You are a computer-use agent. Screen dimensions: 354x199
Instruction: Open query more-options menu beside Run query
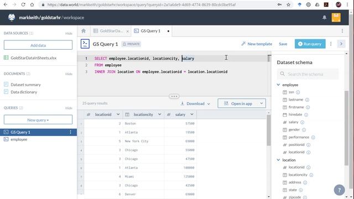pos(331,44)
